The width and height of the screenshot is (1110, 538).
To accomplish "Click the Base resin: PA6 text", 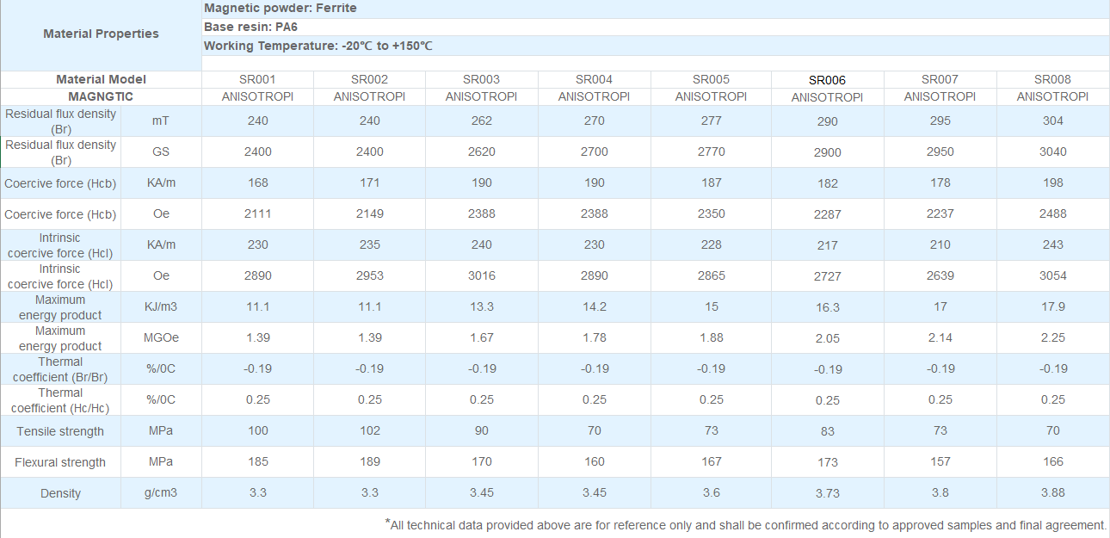I will [x=250, y=27].
